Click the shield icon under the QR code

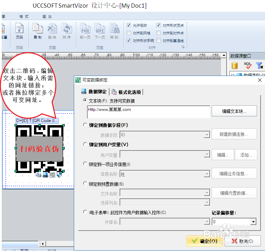tap(59, 175)
